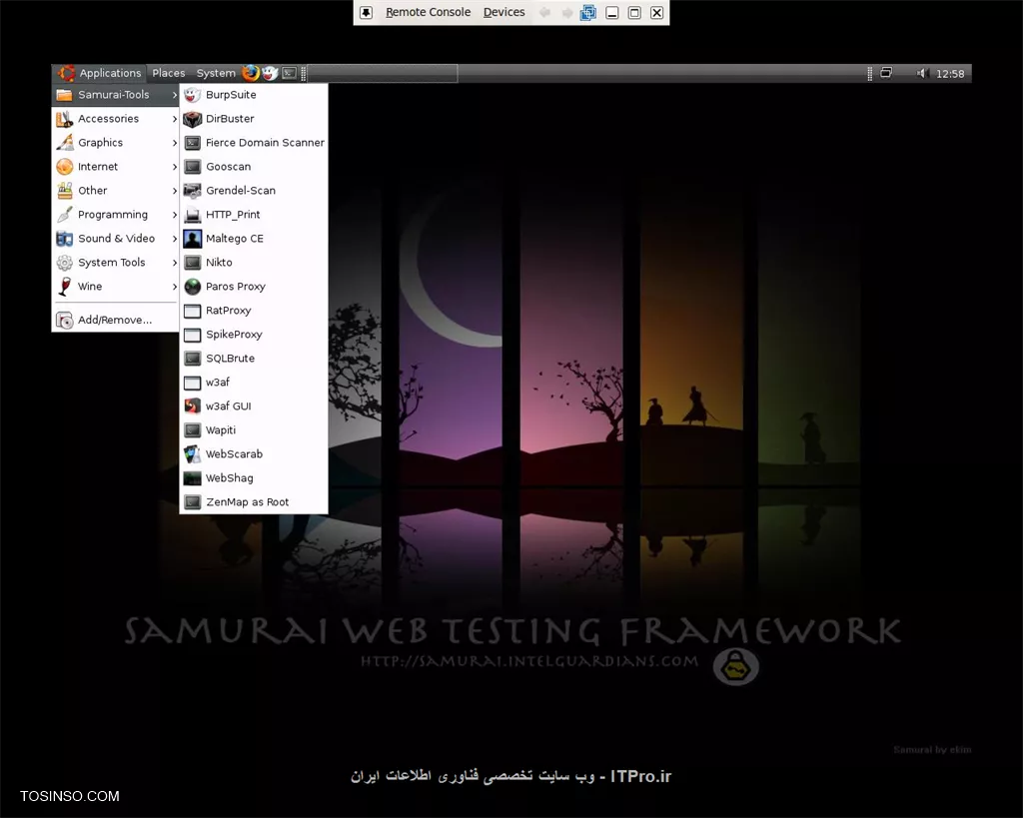
Task: Select w3af console entry in the submenu
Action: [x=254, y=383]
